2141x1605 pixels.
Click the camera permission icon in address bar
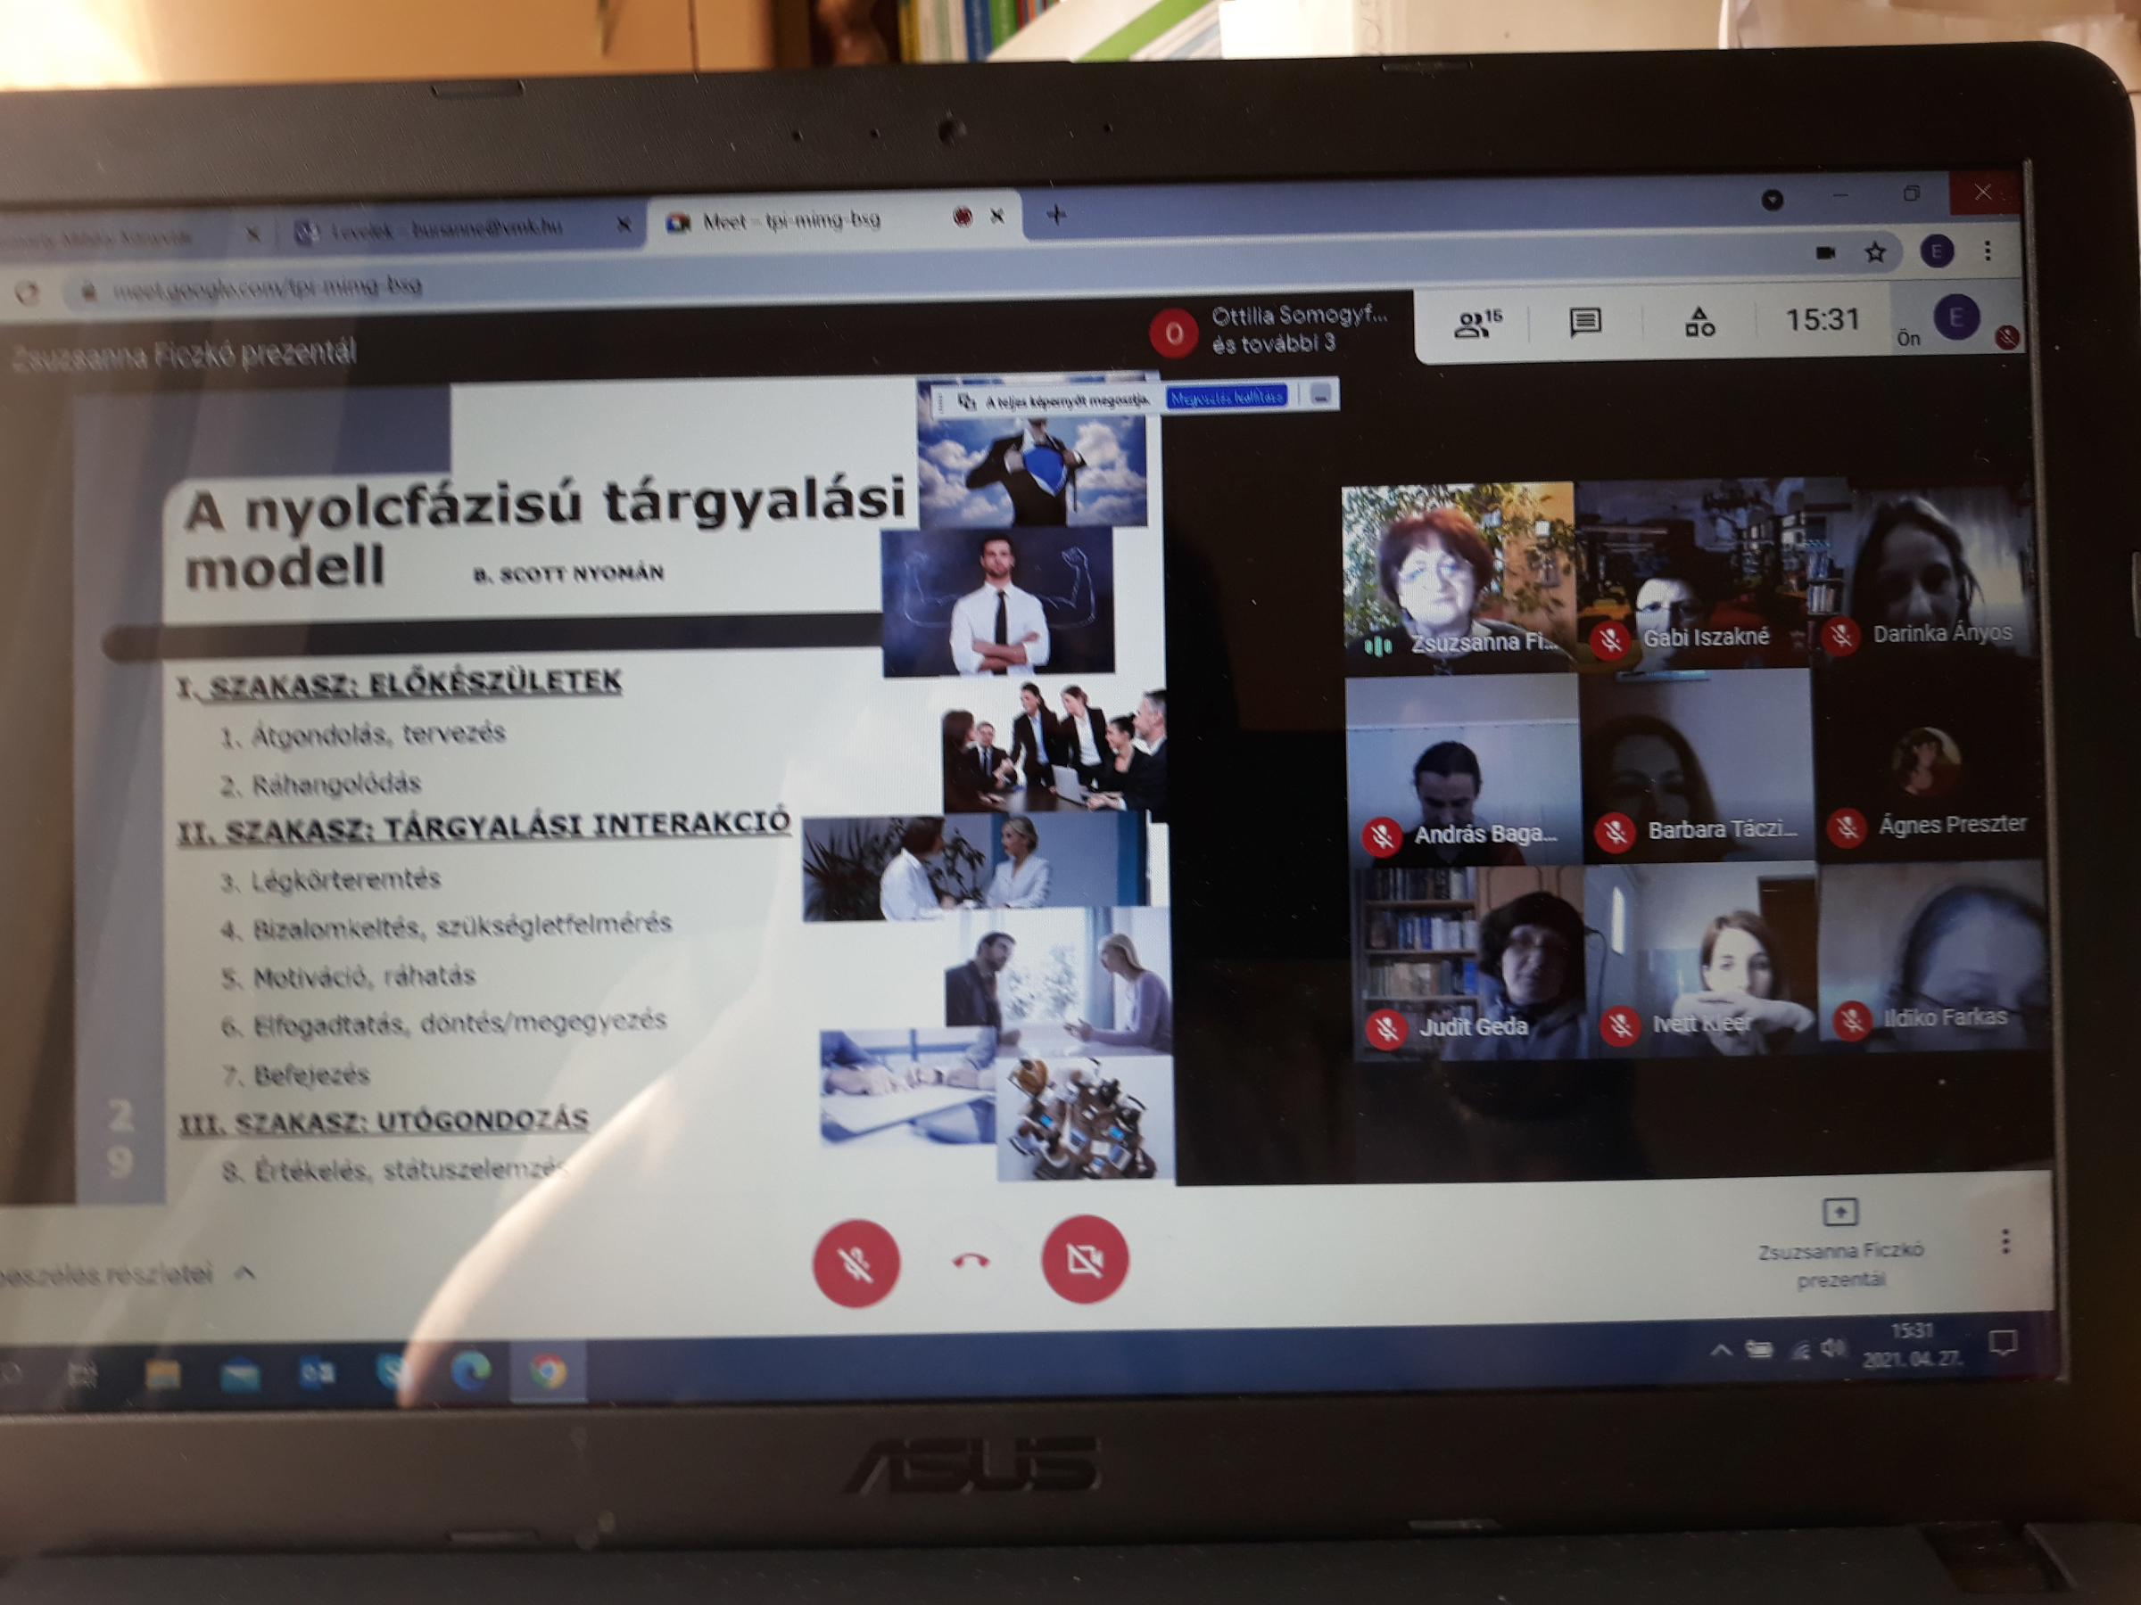1824,252
